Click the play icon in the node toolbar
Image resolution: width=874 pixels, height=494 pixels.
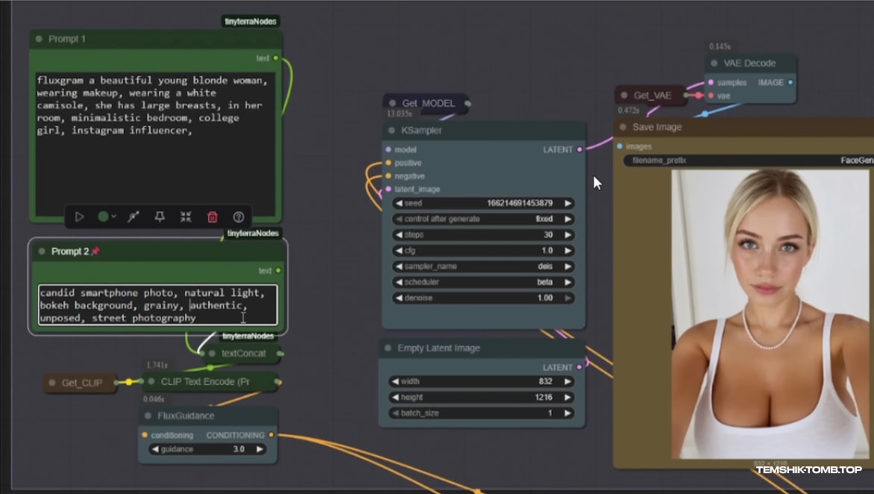click(x=79, y=217)
